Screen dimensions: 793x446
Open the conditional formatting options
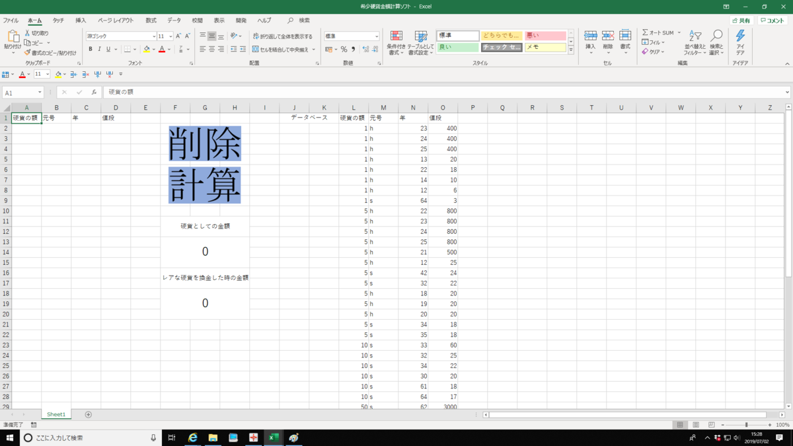pyautogui.click(x=396, y=41)
